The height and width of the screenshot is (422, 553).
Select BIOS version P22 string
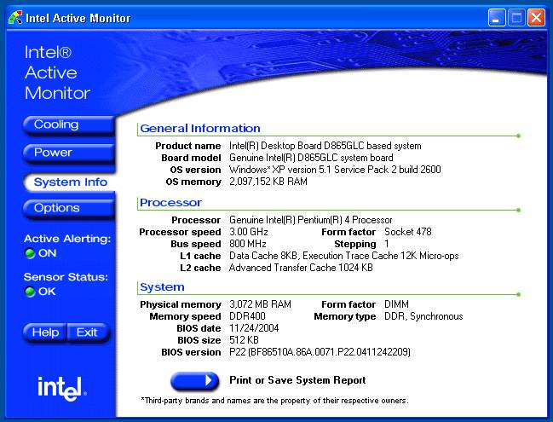[x=320, y=352]
